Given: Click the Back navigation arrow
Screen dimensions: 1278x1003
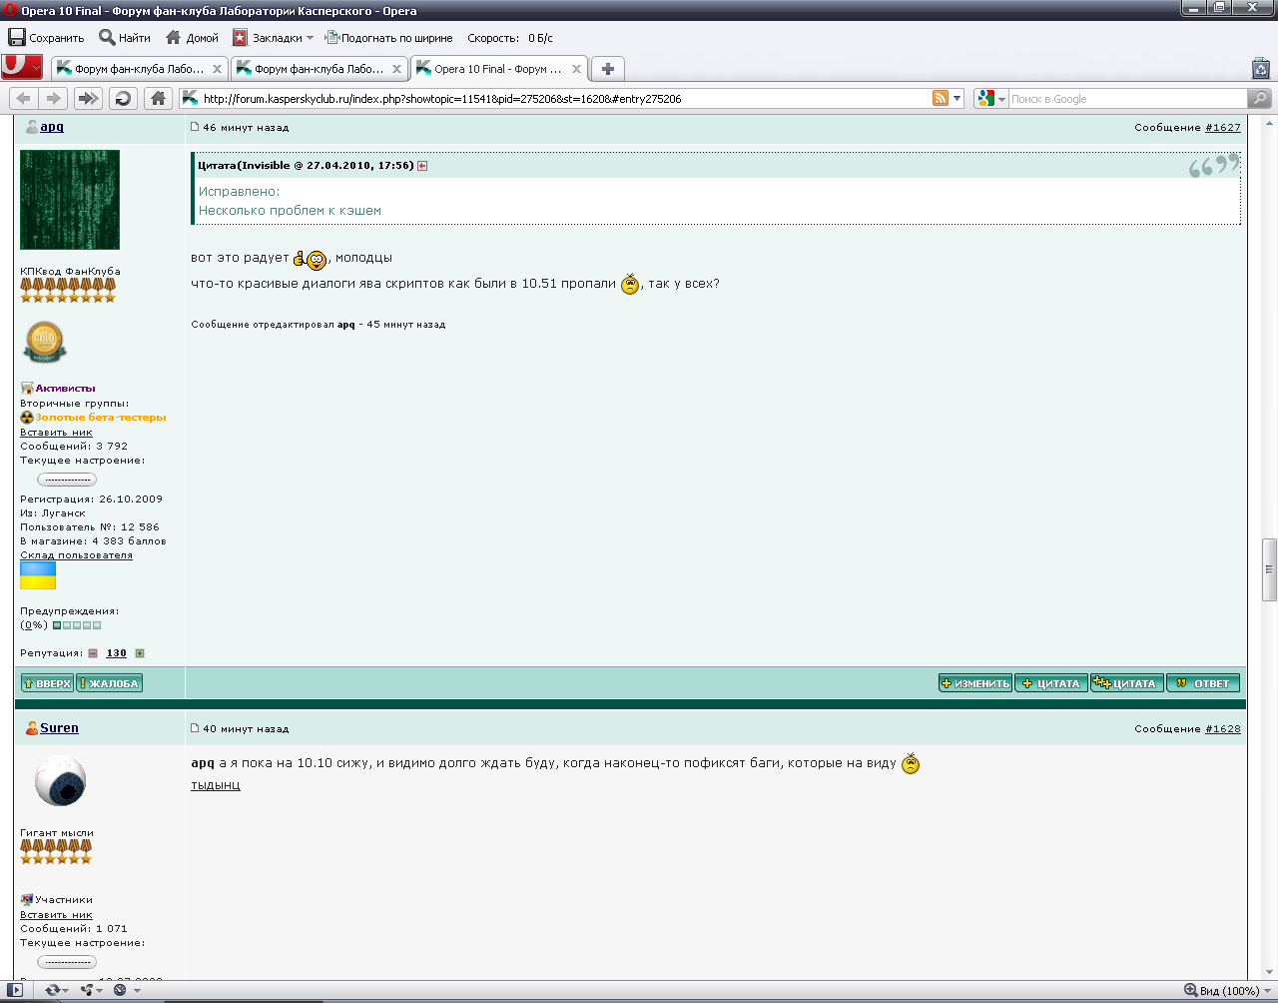Looking at the screenshot, I should [24, 98].
